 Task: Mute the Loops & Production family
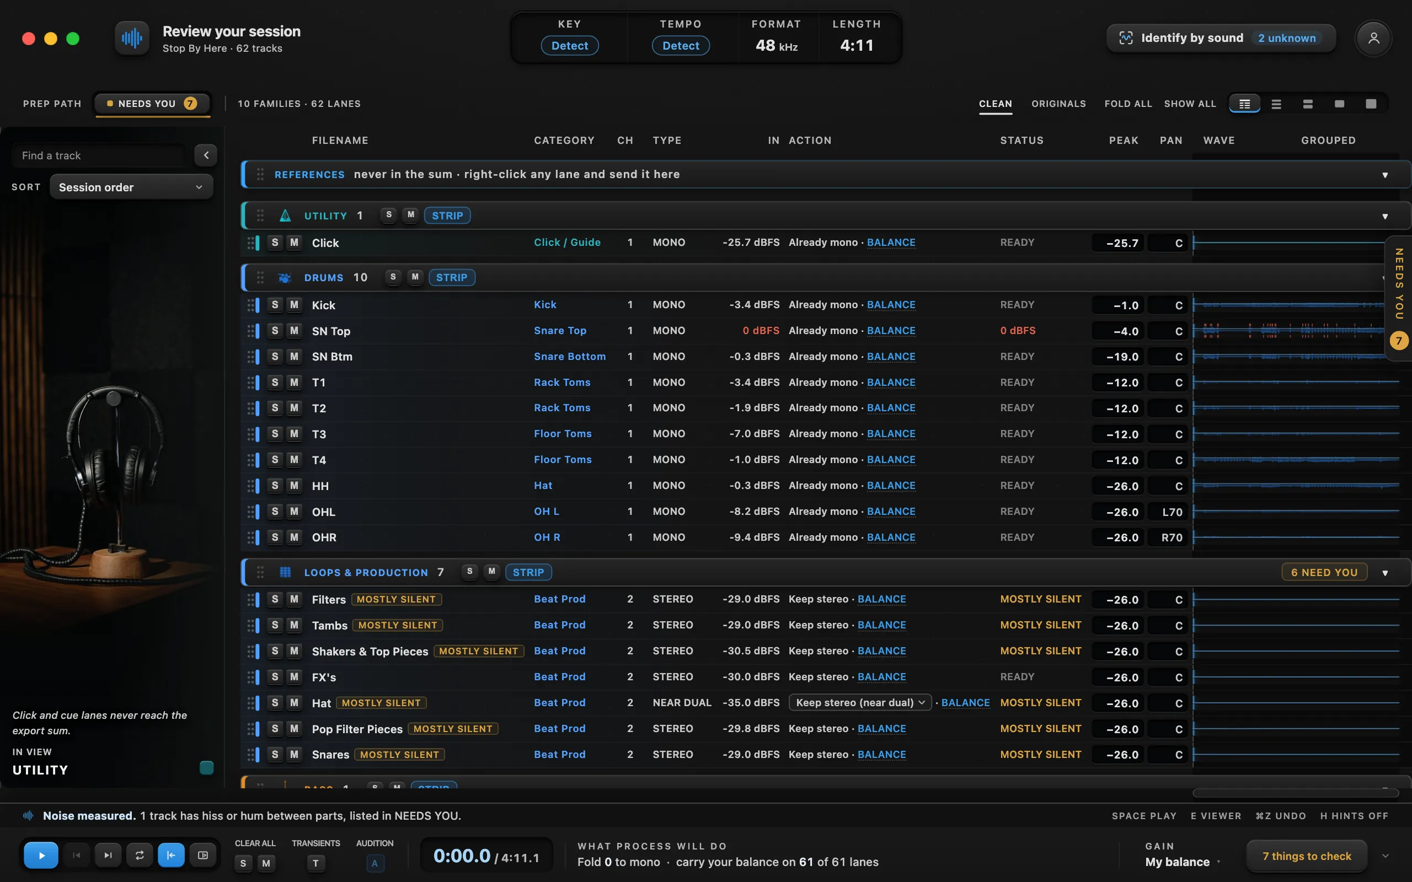(x=492, y=572)
